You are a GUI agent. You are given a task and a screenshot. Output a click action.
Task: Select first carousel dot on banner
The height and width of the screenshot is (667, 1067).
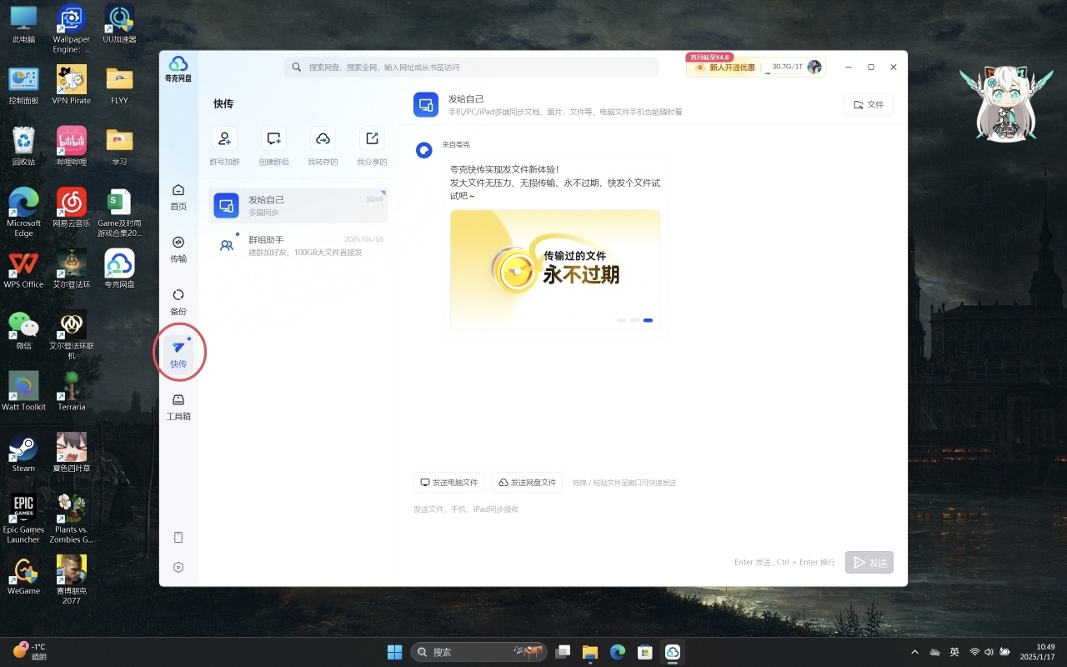pos(622,320)
